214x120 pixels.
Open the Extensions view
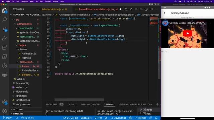point(4,47)
